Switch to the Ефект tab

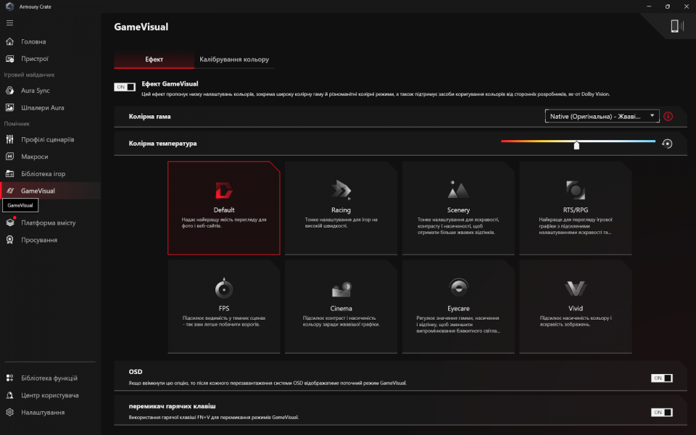[154, 59]
